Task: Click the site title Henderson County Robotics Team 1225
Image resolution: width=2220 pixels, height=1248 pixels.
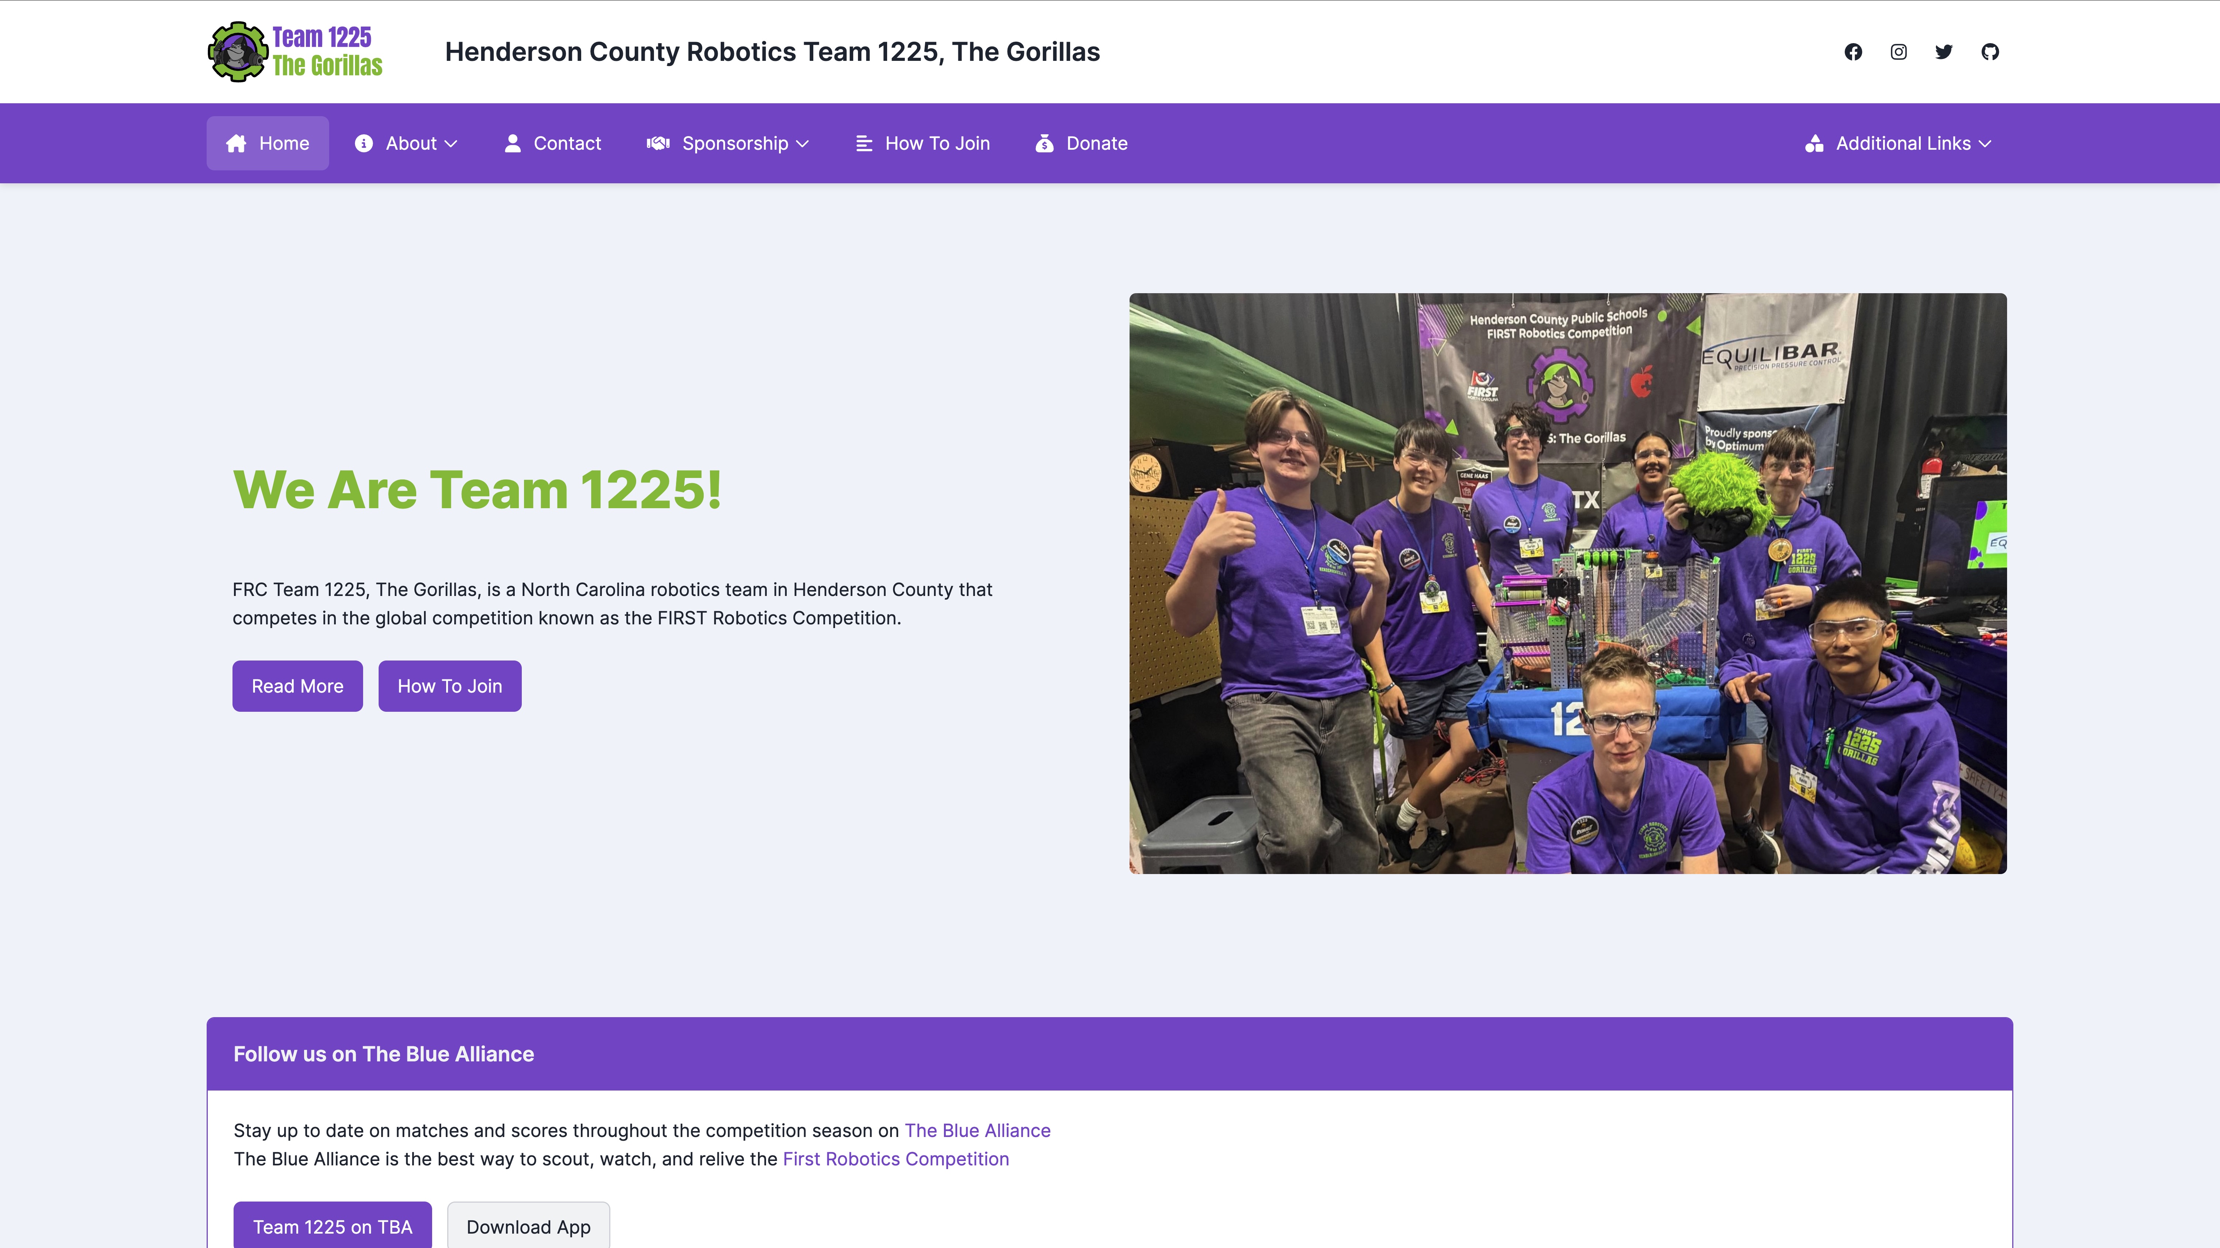Action: (x=772, y=52)
